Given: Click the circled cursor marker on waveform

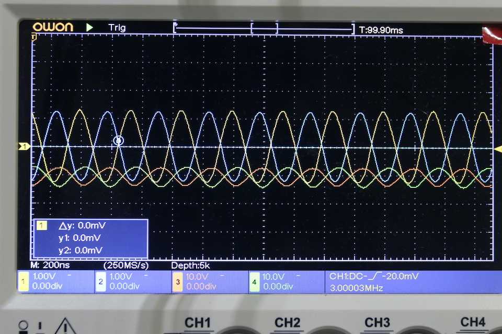Looking at the screenshot, I should coord(119,140).
